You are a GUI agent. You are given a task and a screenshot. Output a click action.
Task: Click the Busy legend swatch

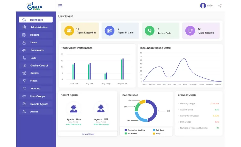tap(154, 134)
